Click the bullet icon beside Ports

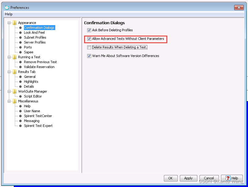tap(20, 47)
